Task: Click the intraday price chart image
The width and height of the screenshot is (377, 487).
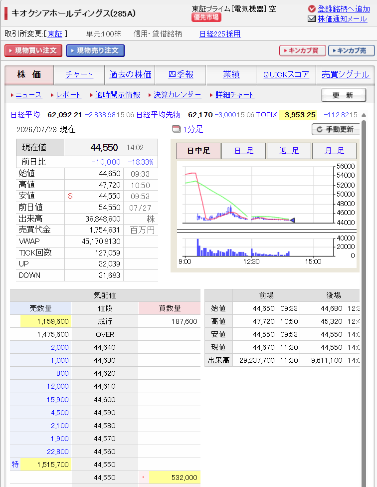Action: (x=266, y=214)
